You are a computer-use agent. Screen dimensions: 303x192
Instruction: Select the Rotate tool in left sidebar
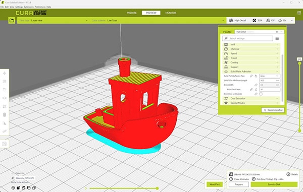click(5, 90)
